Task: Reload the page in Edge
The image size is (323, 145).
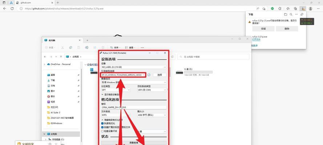Action: [x=12, y=9]
